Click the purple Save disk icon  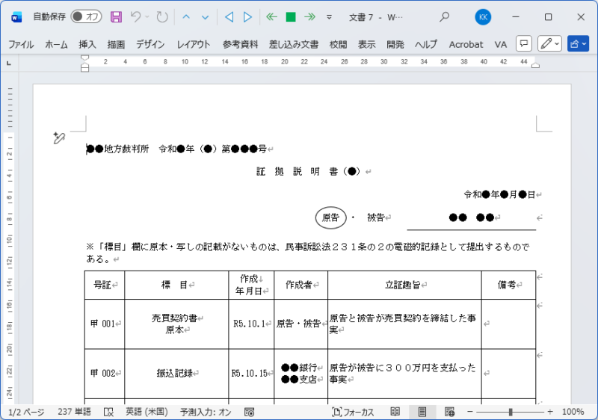[x=116, y=16]
